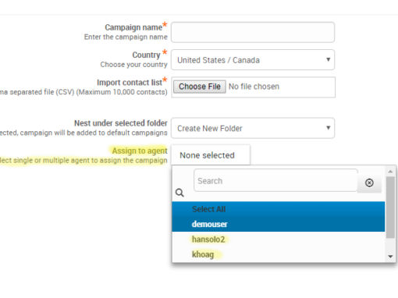Click the Create New Folder dropdown arrow

click(x=329, y=128)
